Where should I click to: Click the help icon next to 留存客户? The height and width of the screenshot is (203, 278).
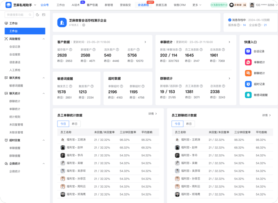[70, 50]
